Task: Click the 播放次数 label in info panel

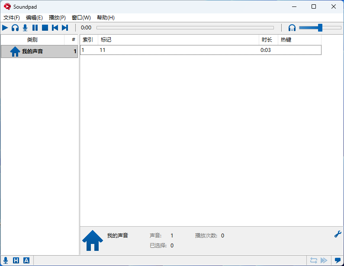Action: click(x=206, y=236)
